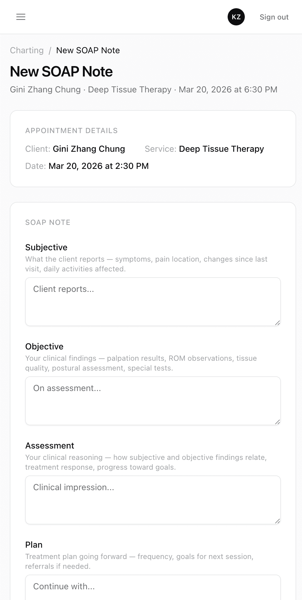Screen dimensions: 302x600
Task: Focus the Client reports text area
Action: coord(152,301)
